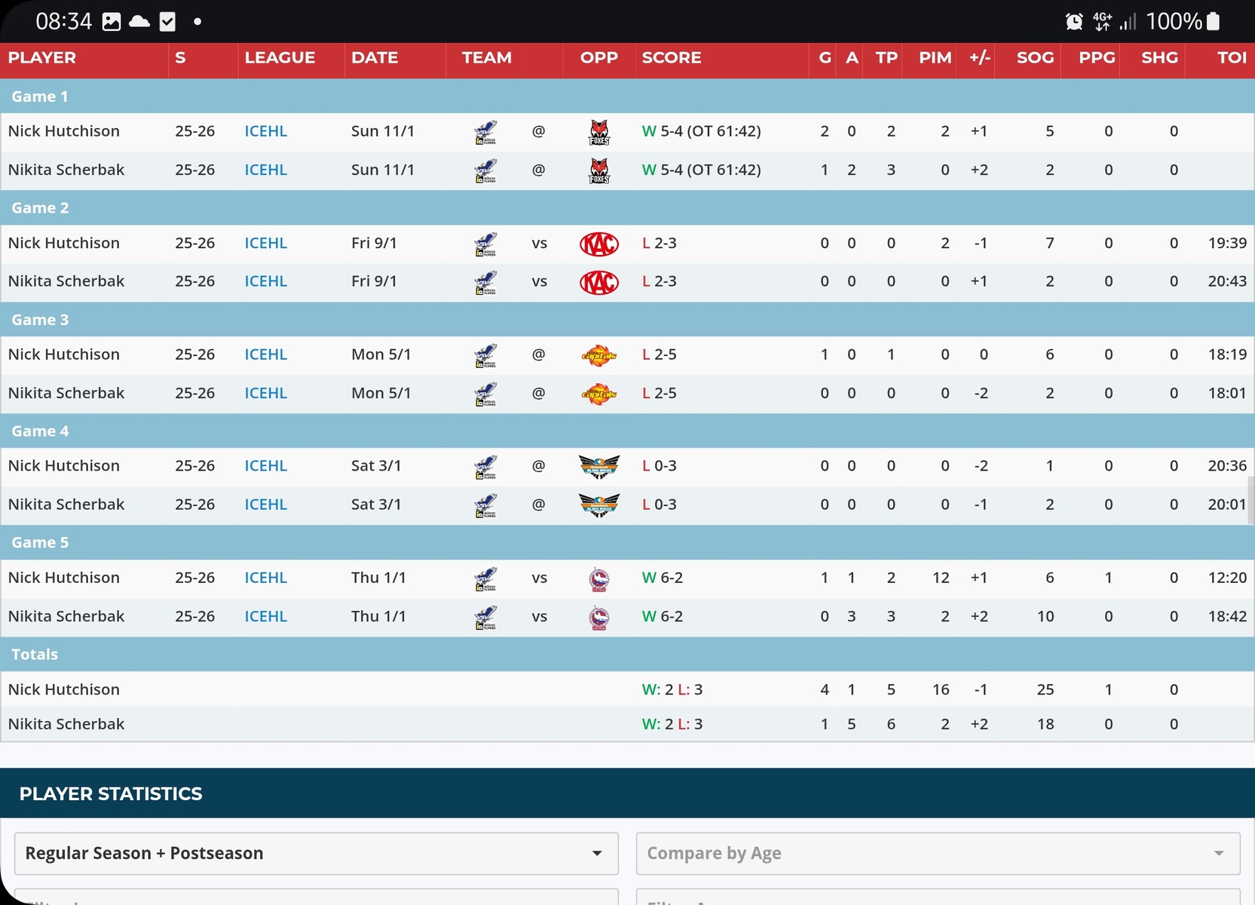Click the PLAYER column header
This screenshot has height=905, width=1255.
(x=42, y=58)
